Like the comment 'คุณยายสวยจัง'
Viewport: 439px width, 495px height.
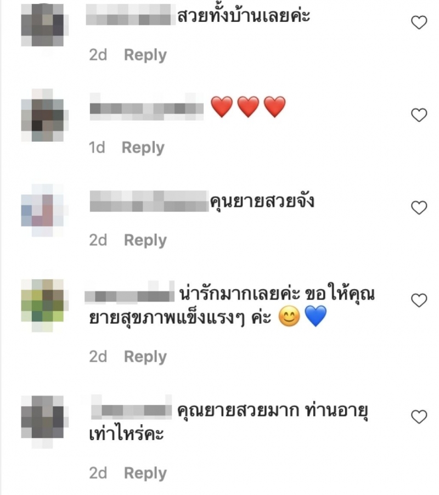pos(419,207)
